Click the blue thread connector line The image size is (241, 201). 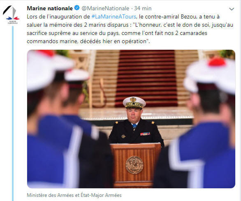point(13,113)
